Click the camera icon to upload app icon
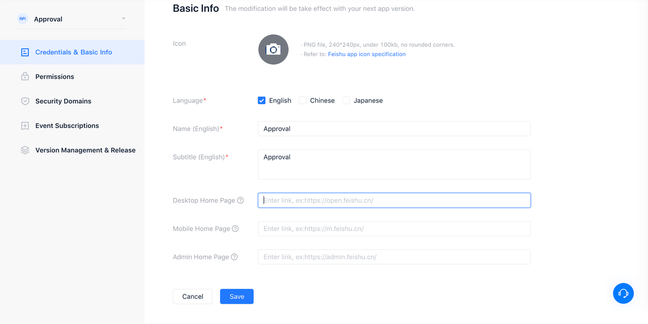The width and height of the screenshot is (648, 324). pyautogui.click(x=273, y=50)
